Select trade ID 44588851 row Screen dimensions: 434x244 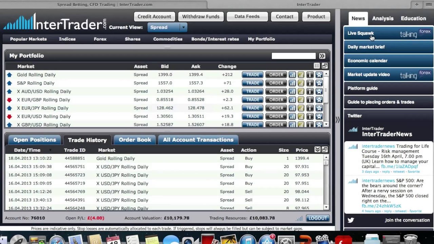click(x=165, y=158)
